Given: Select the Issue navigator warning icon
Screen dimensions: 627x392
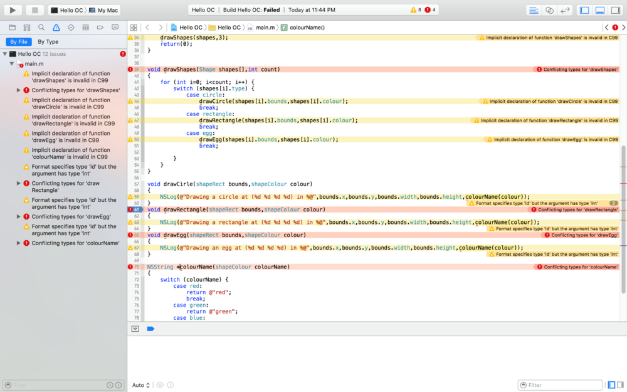Looking at the screenshot, I should pyautogui.click(x=56, y=28).
